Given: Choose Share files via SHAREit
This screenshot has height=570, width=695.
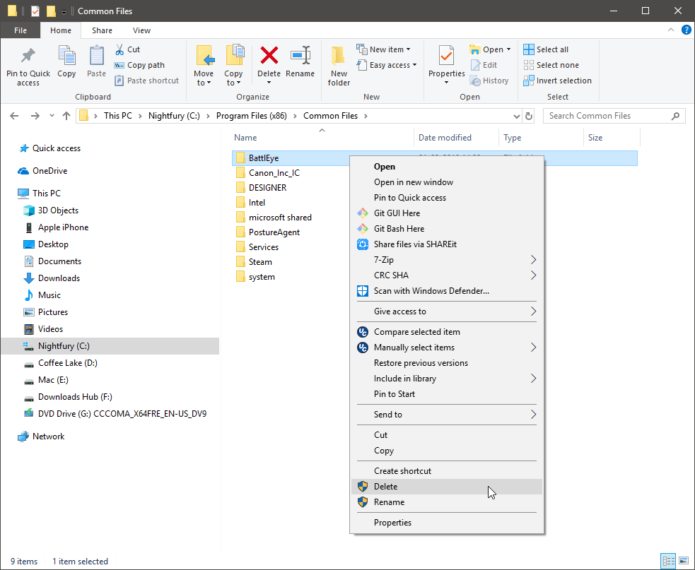Looking at the screenshot, I should click(447, 244).
